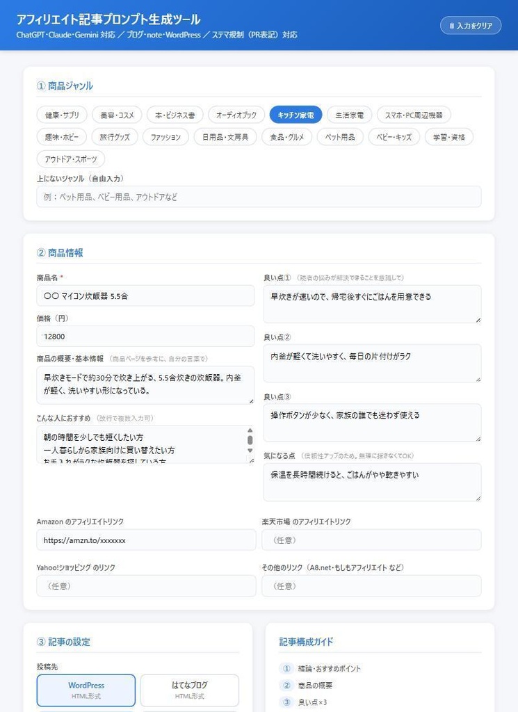Toggle the キッチン家電 genre chip
Viewport: 518px width, 712px height.
click(x=296, y=115)
